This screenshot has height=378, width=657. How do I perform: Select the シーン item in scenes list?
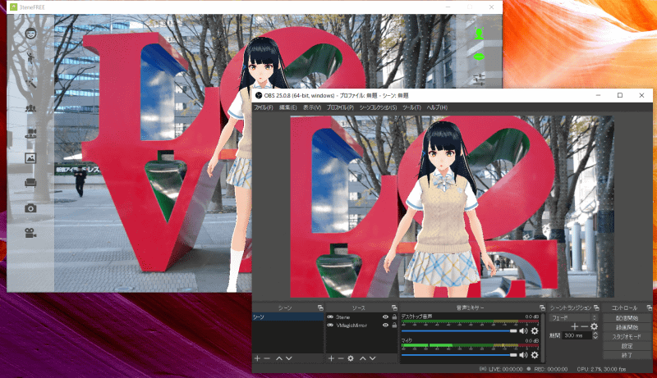coord(288,317)
